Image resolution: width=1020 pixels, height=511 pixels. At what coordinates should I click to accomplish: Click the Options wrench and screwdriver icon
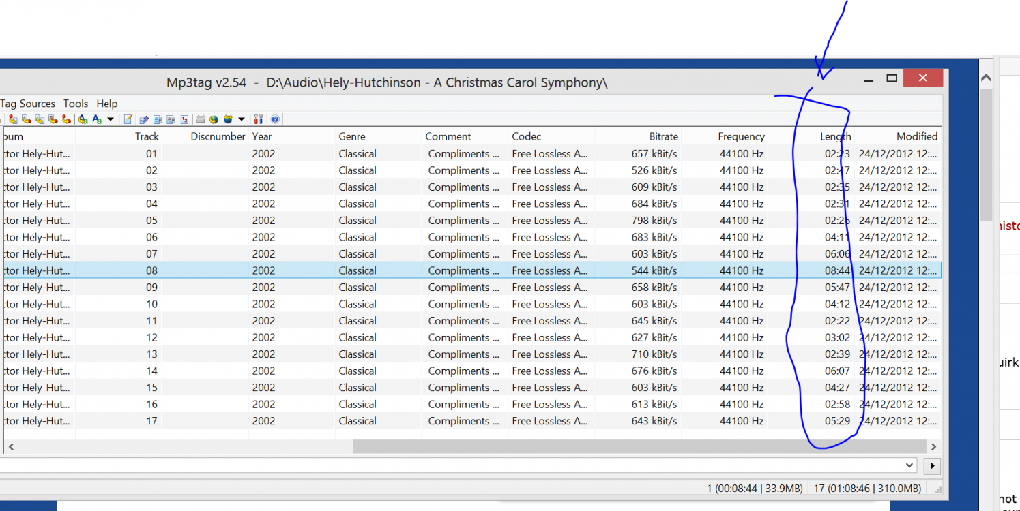[x=259, y=119]
